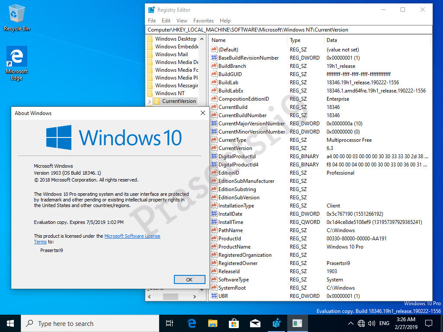
Task: Select the (Default) value icon
Action: click(214, 49)
